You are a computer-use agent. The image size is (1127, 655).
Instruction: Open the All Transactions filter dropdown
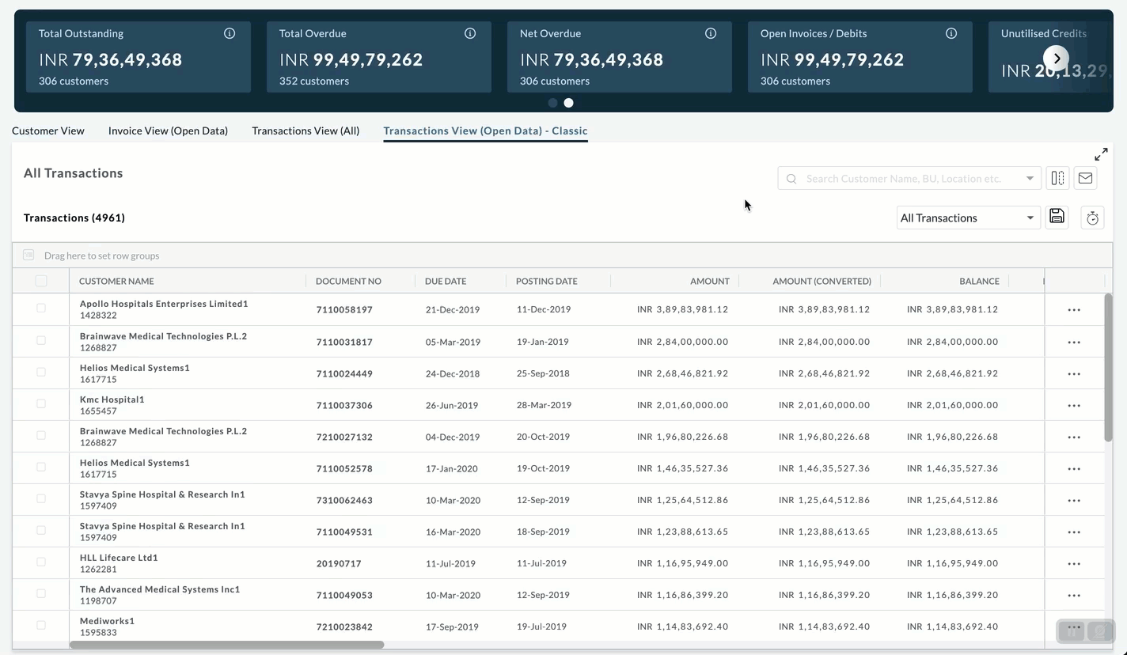coord(968,218)
